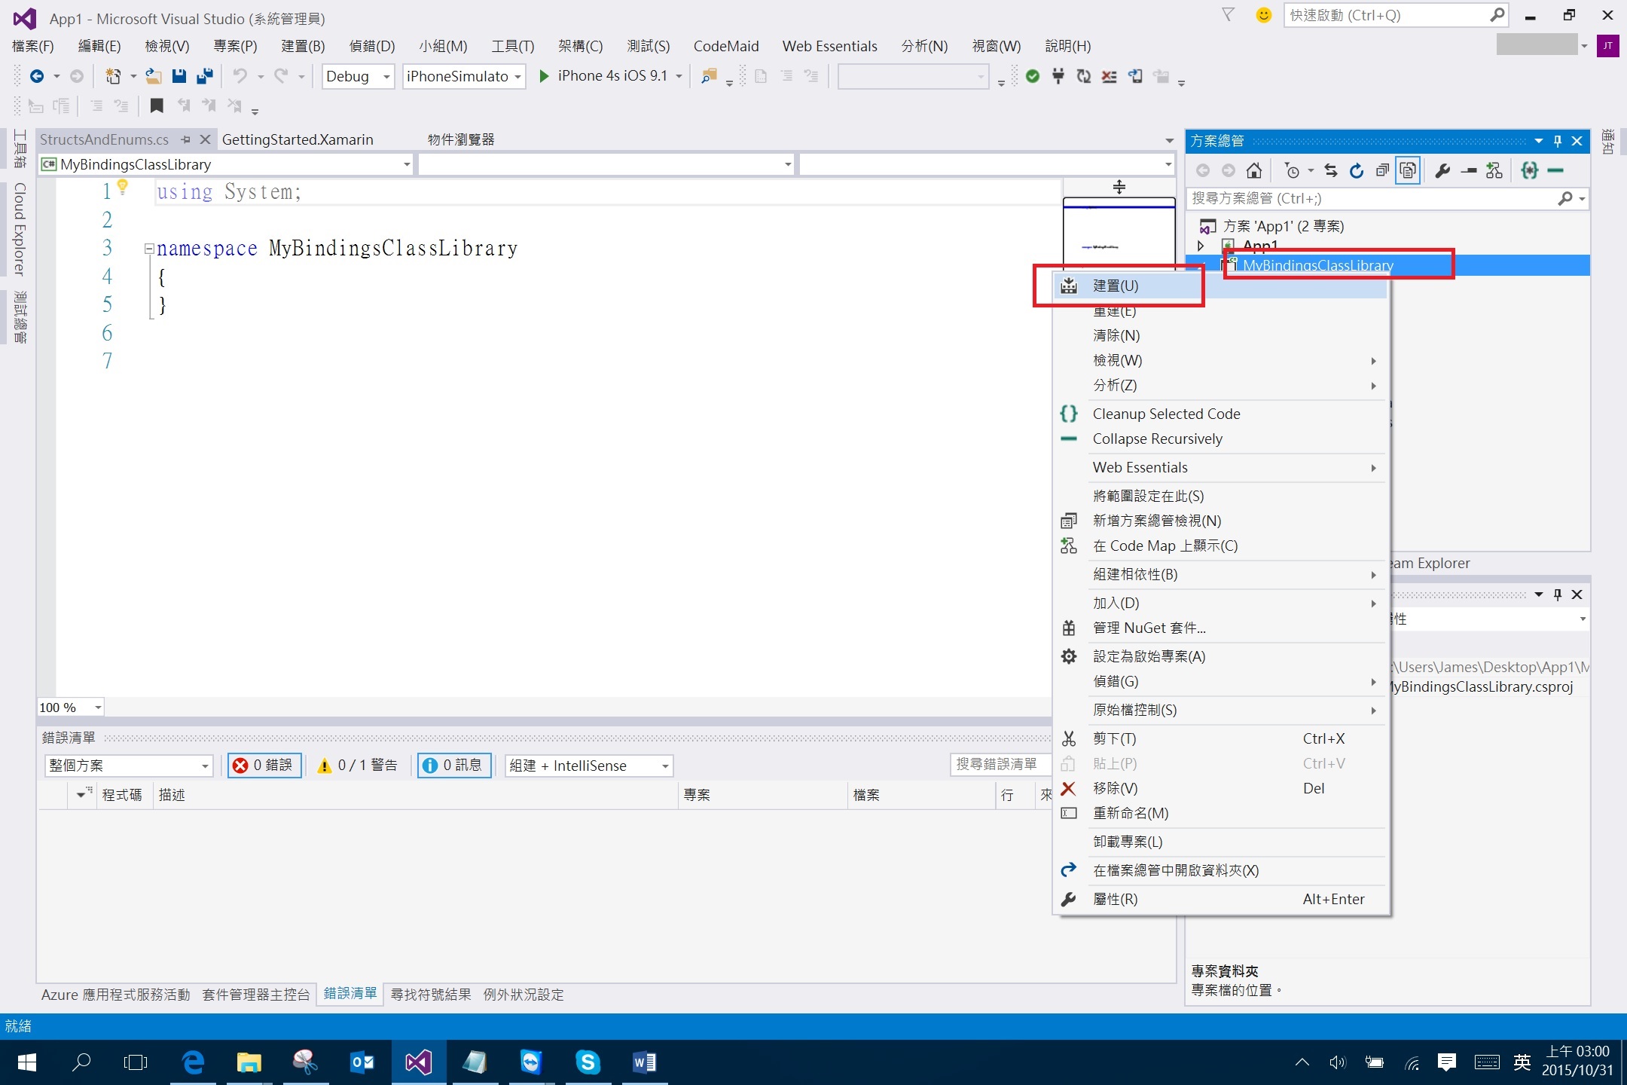Choose 屬性(R) in context menu

(1220, 899)
